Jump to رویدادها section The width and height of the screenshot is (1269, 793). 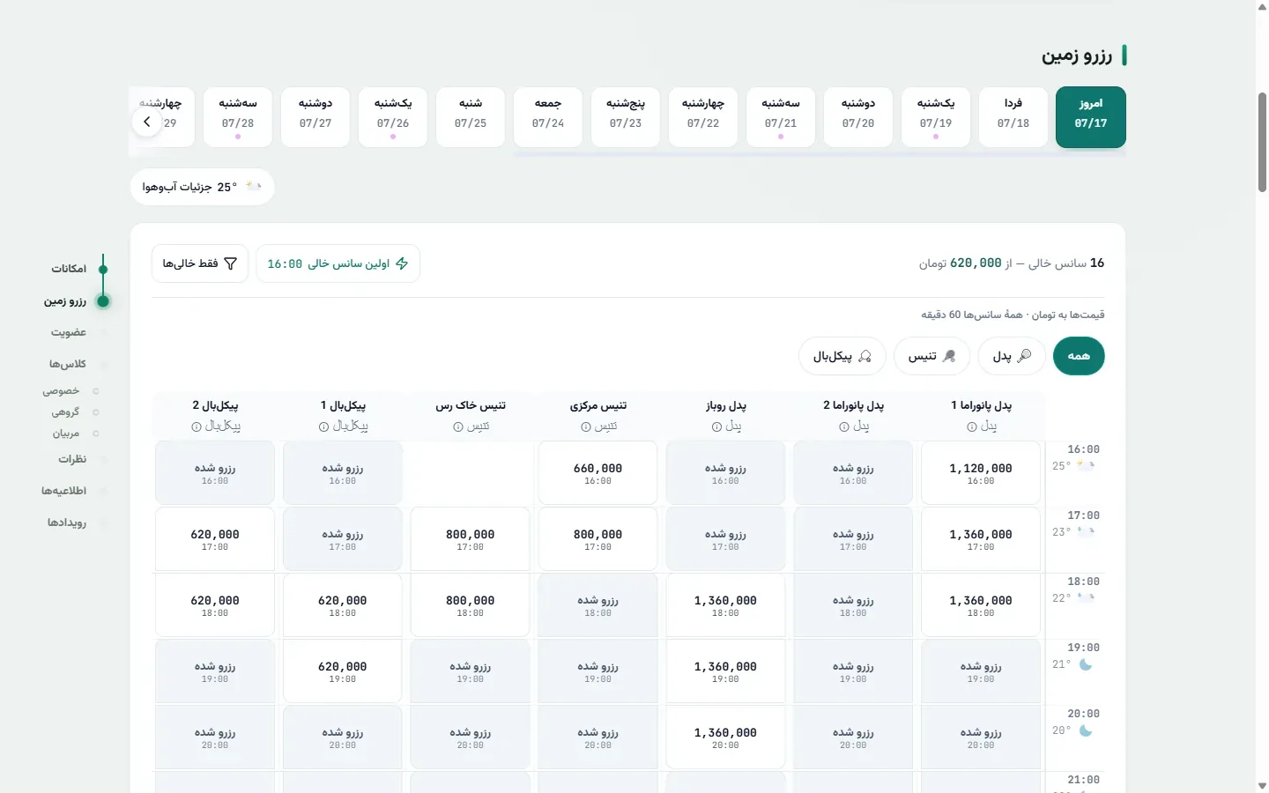point(67,522)
